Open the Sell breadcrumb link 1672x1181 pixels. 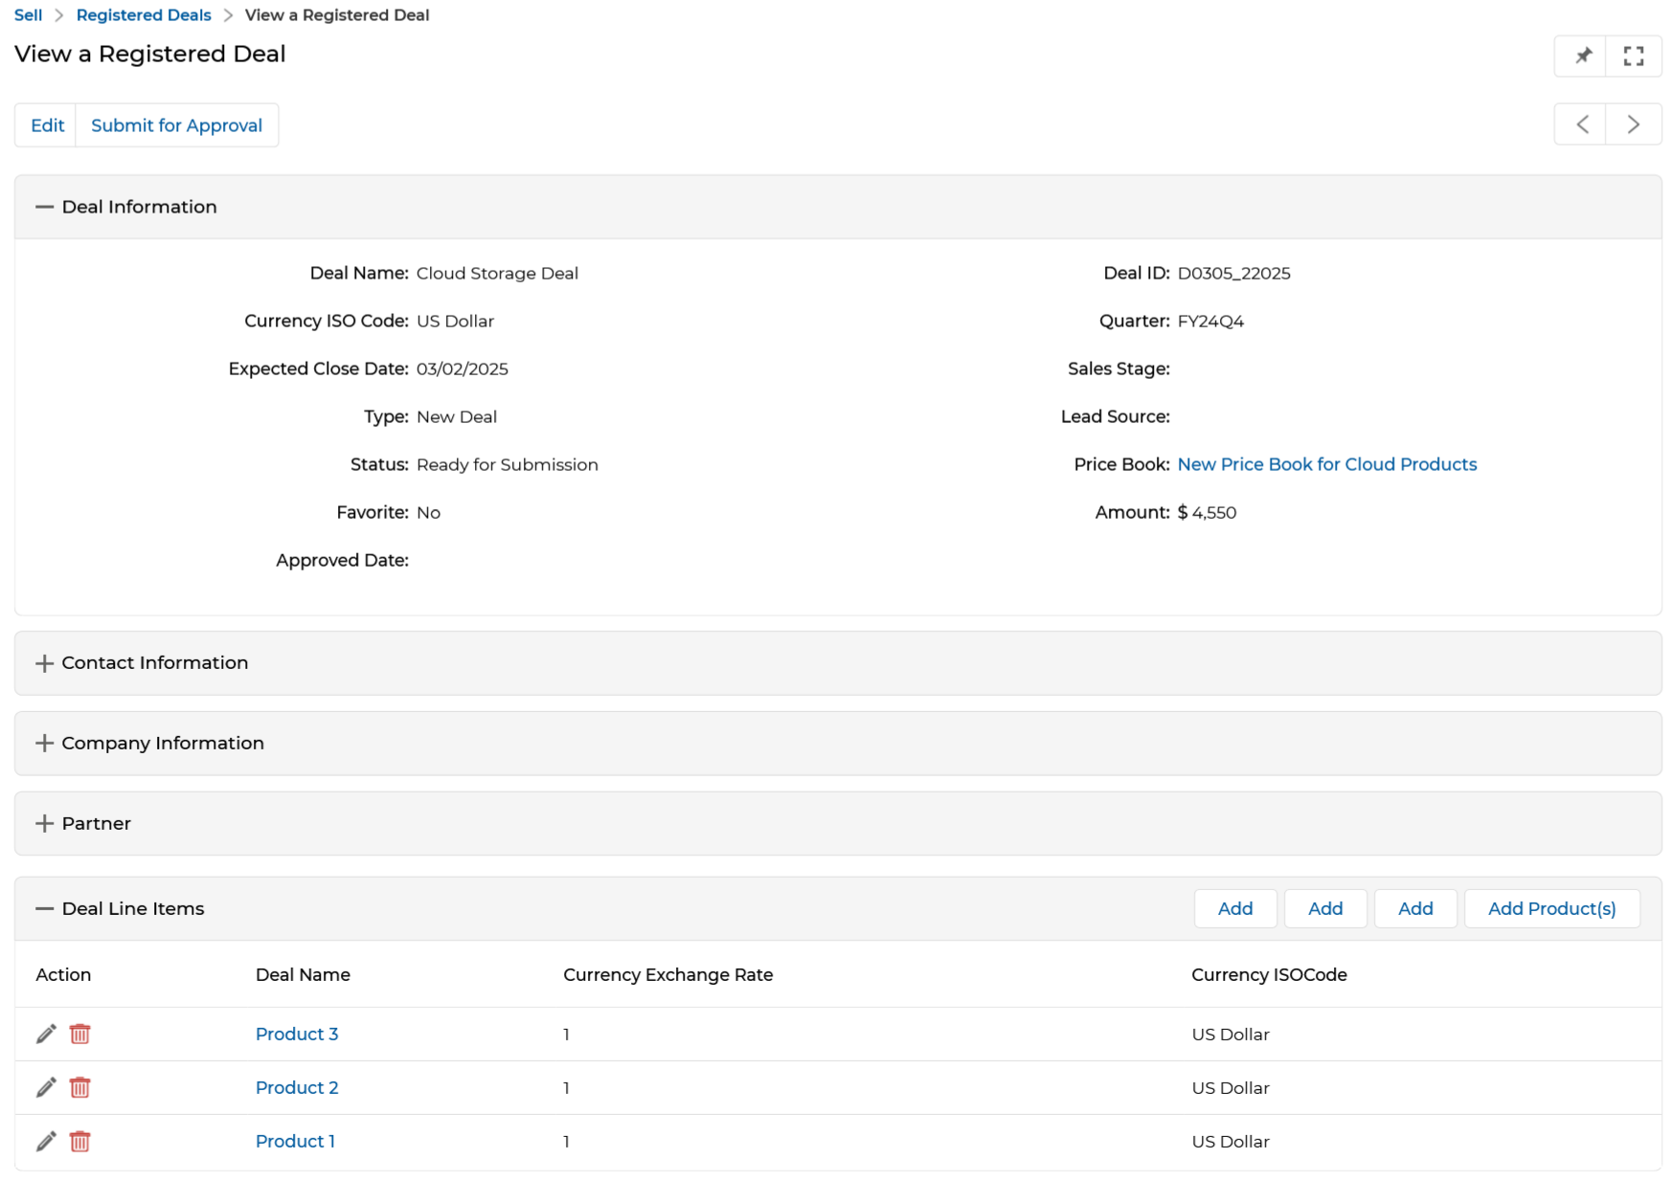pyautogui.click(x=28, y=15)
